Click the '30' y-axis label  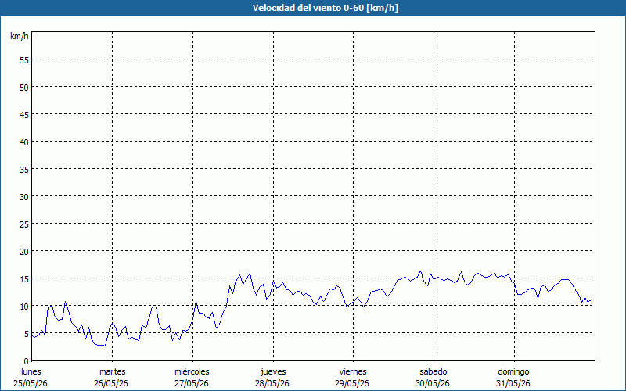point(24,197)
